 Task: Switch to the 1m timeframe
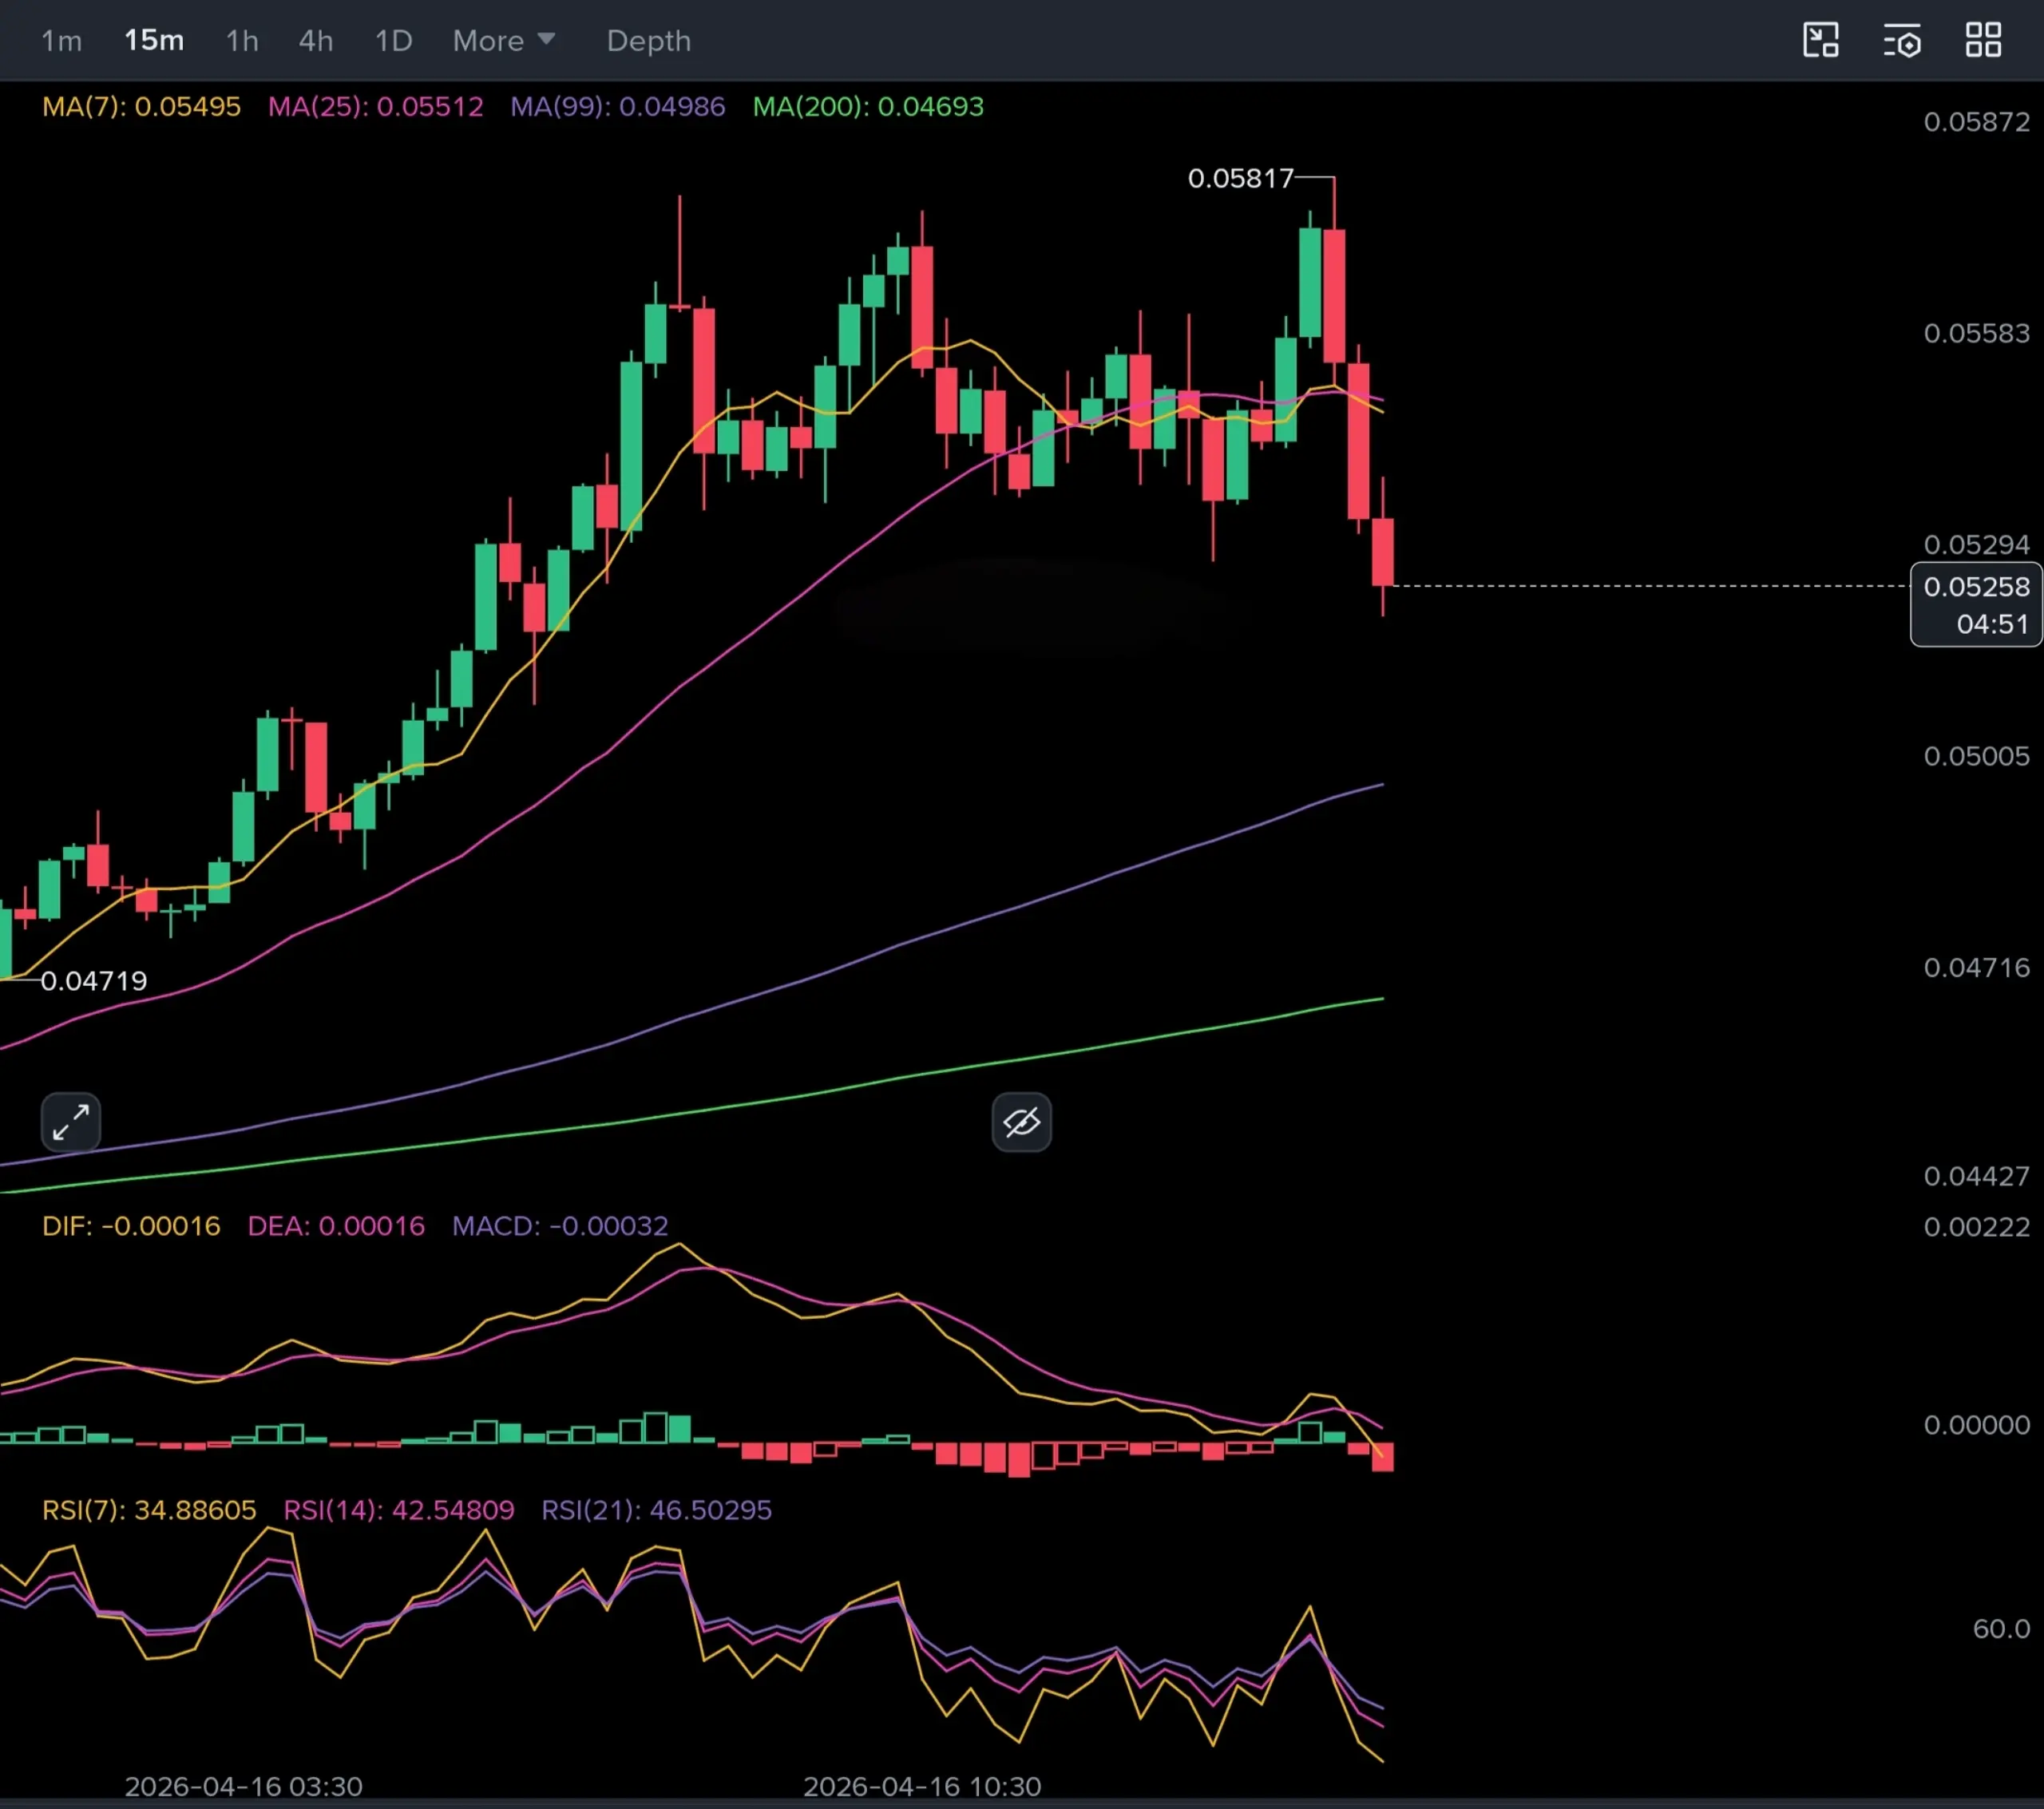[61, 41]
